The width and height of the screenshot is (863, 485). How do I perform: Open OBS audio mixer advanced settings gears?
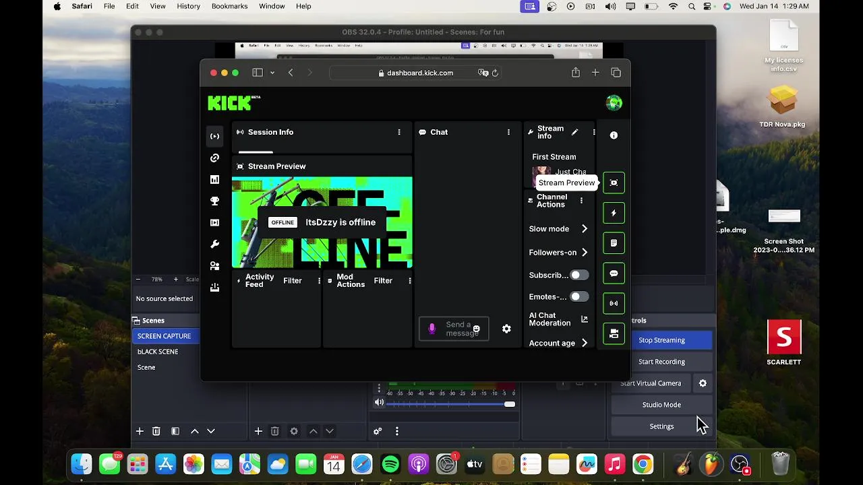(x=378, y=431)
